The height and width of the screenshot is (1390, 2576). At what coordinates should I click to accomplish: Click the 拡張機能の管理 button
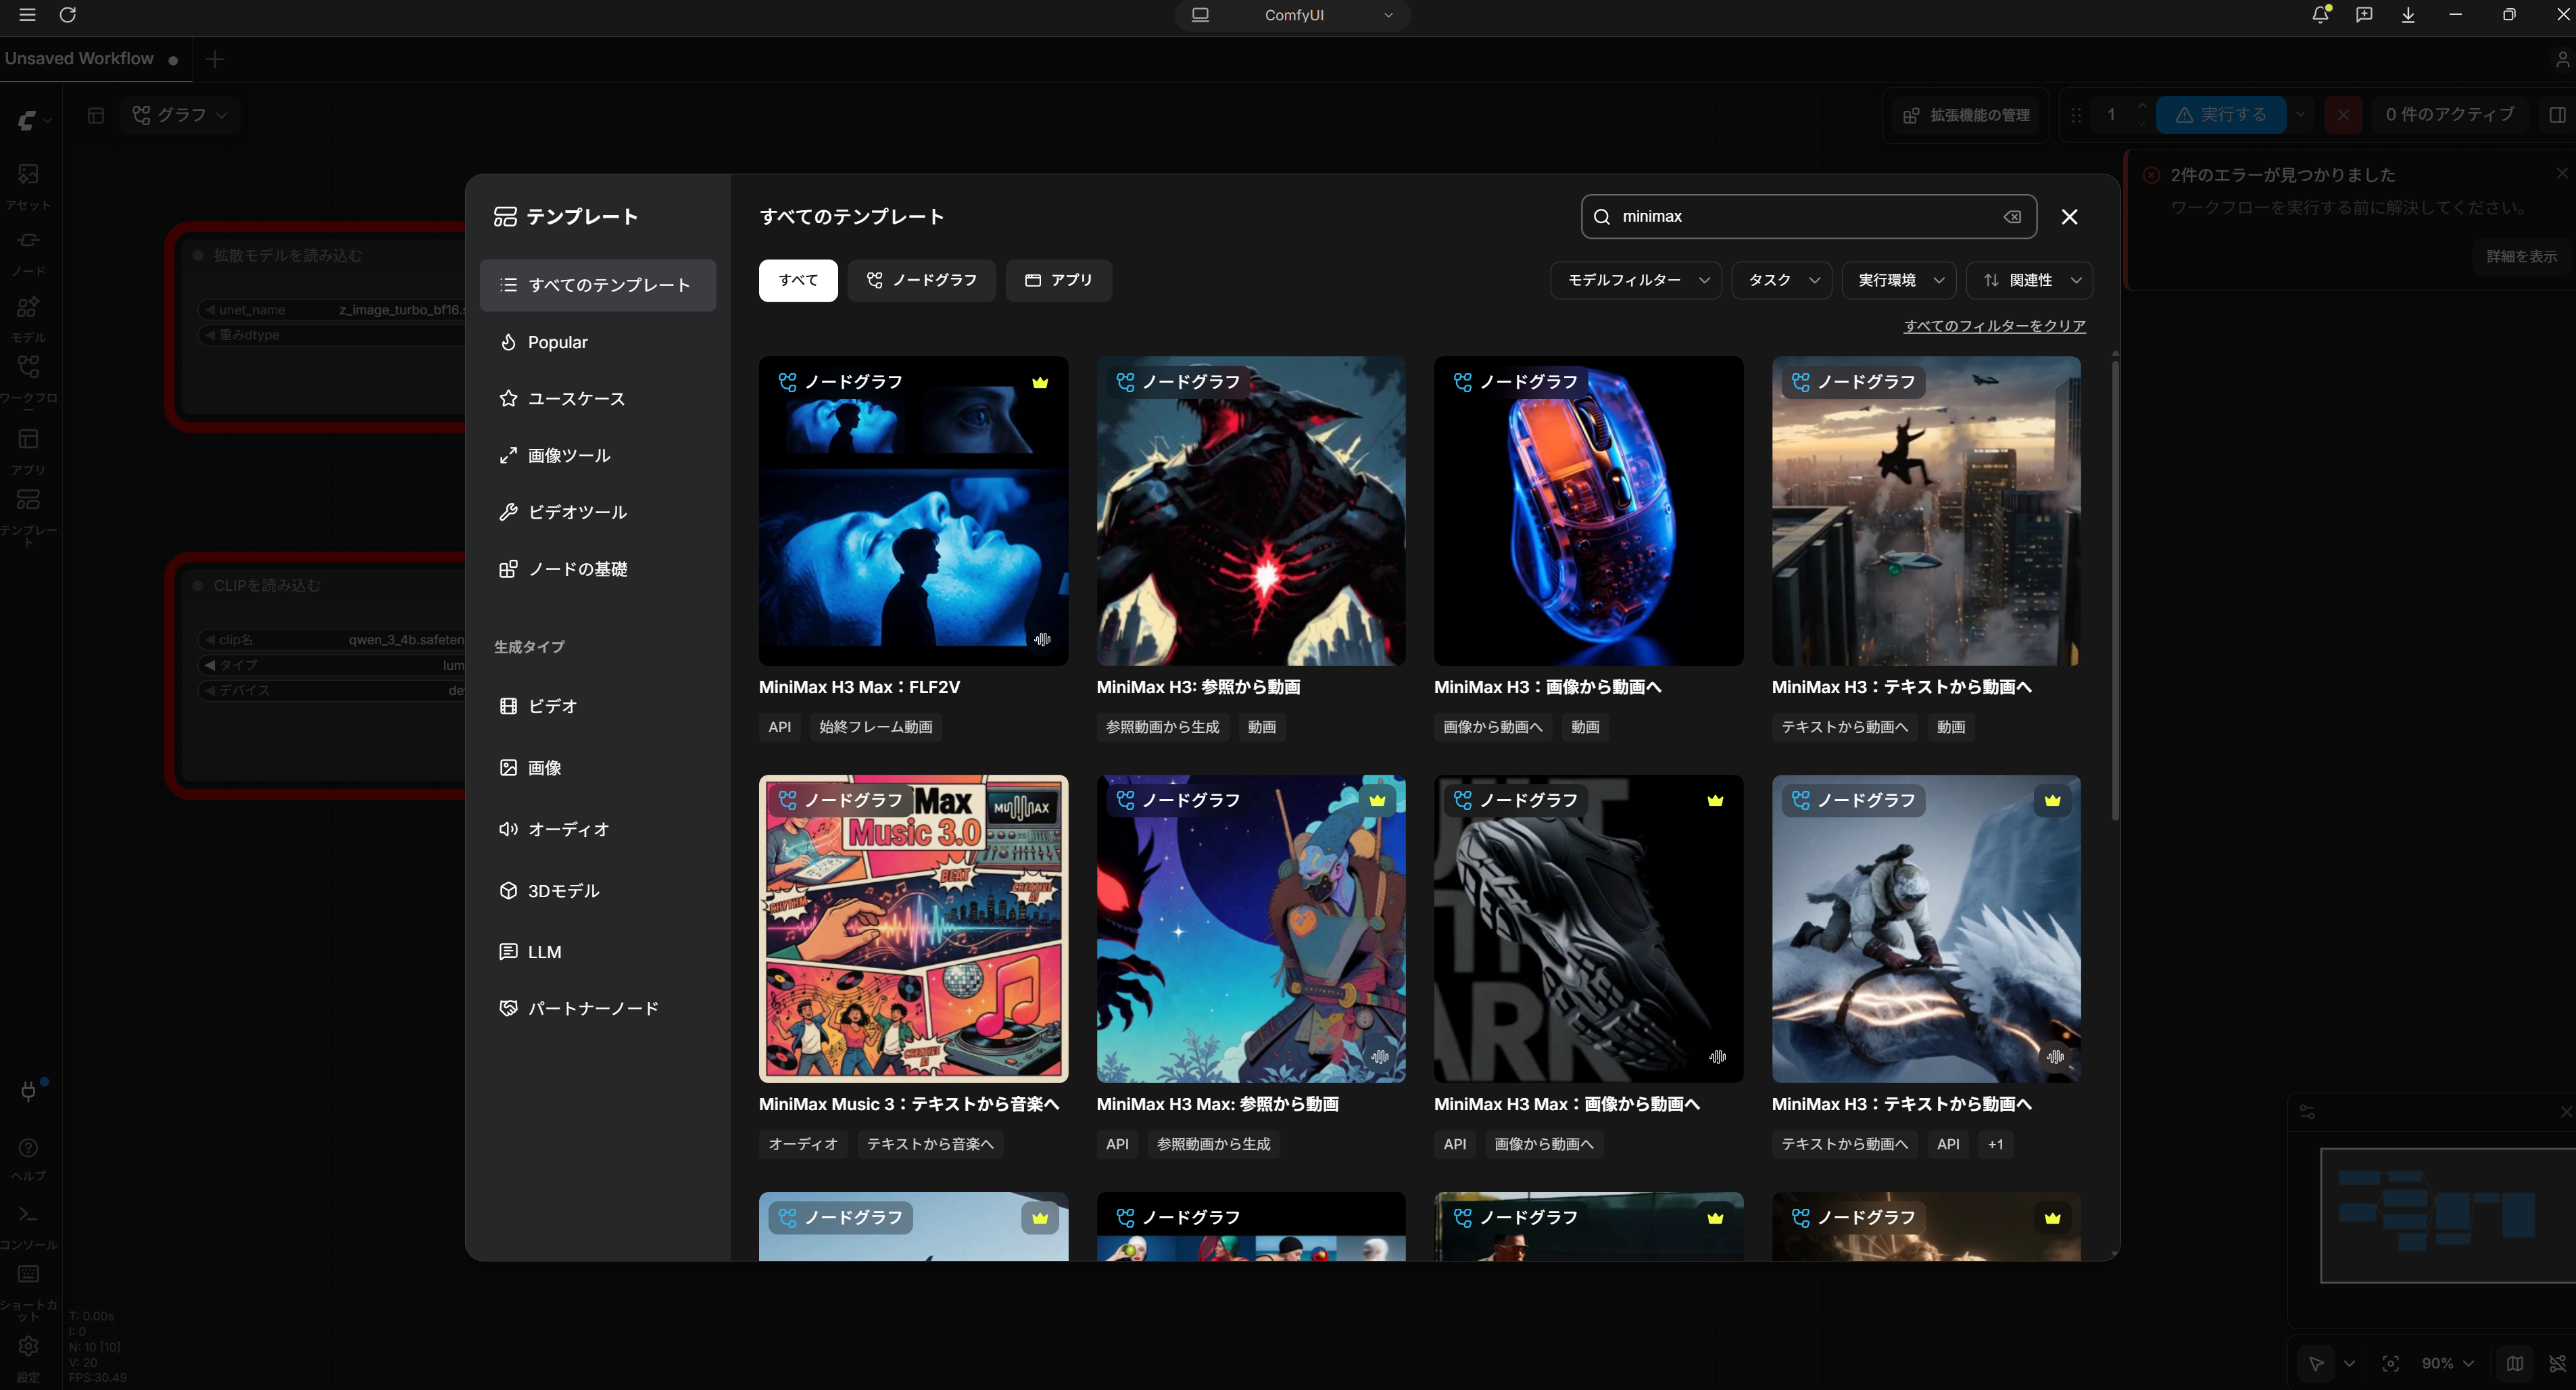coord(1966,115)
